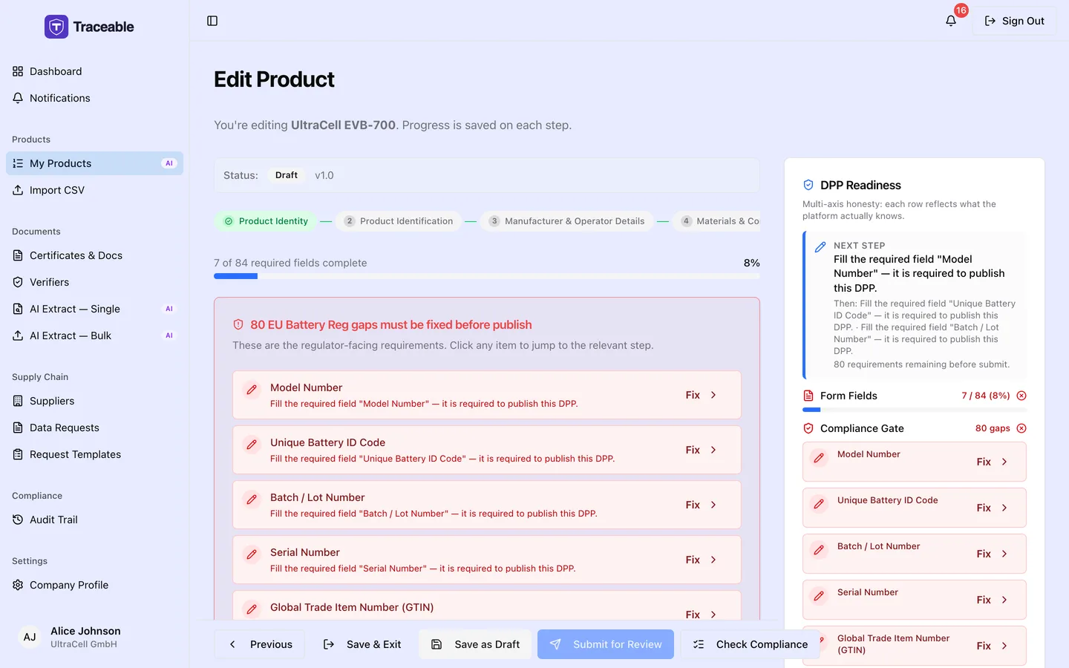Image resolution: width=1069 pixels, height=668 pixels.
Task: Click the required fields progress bar
Action: click(x=487, y=276)
